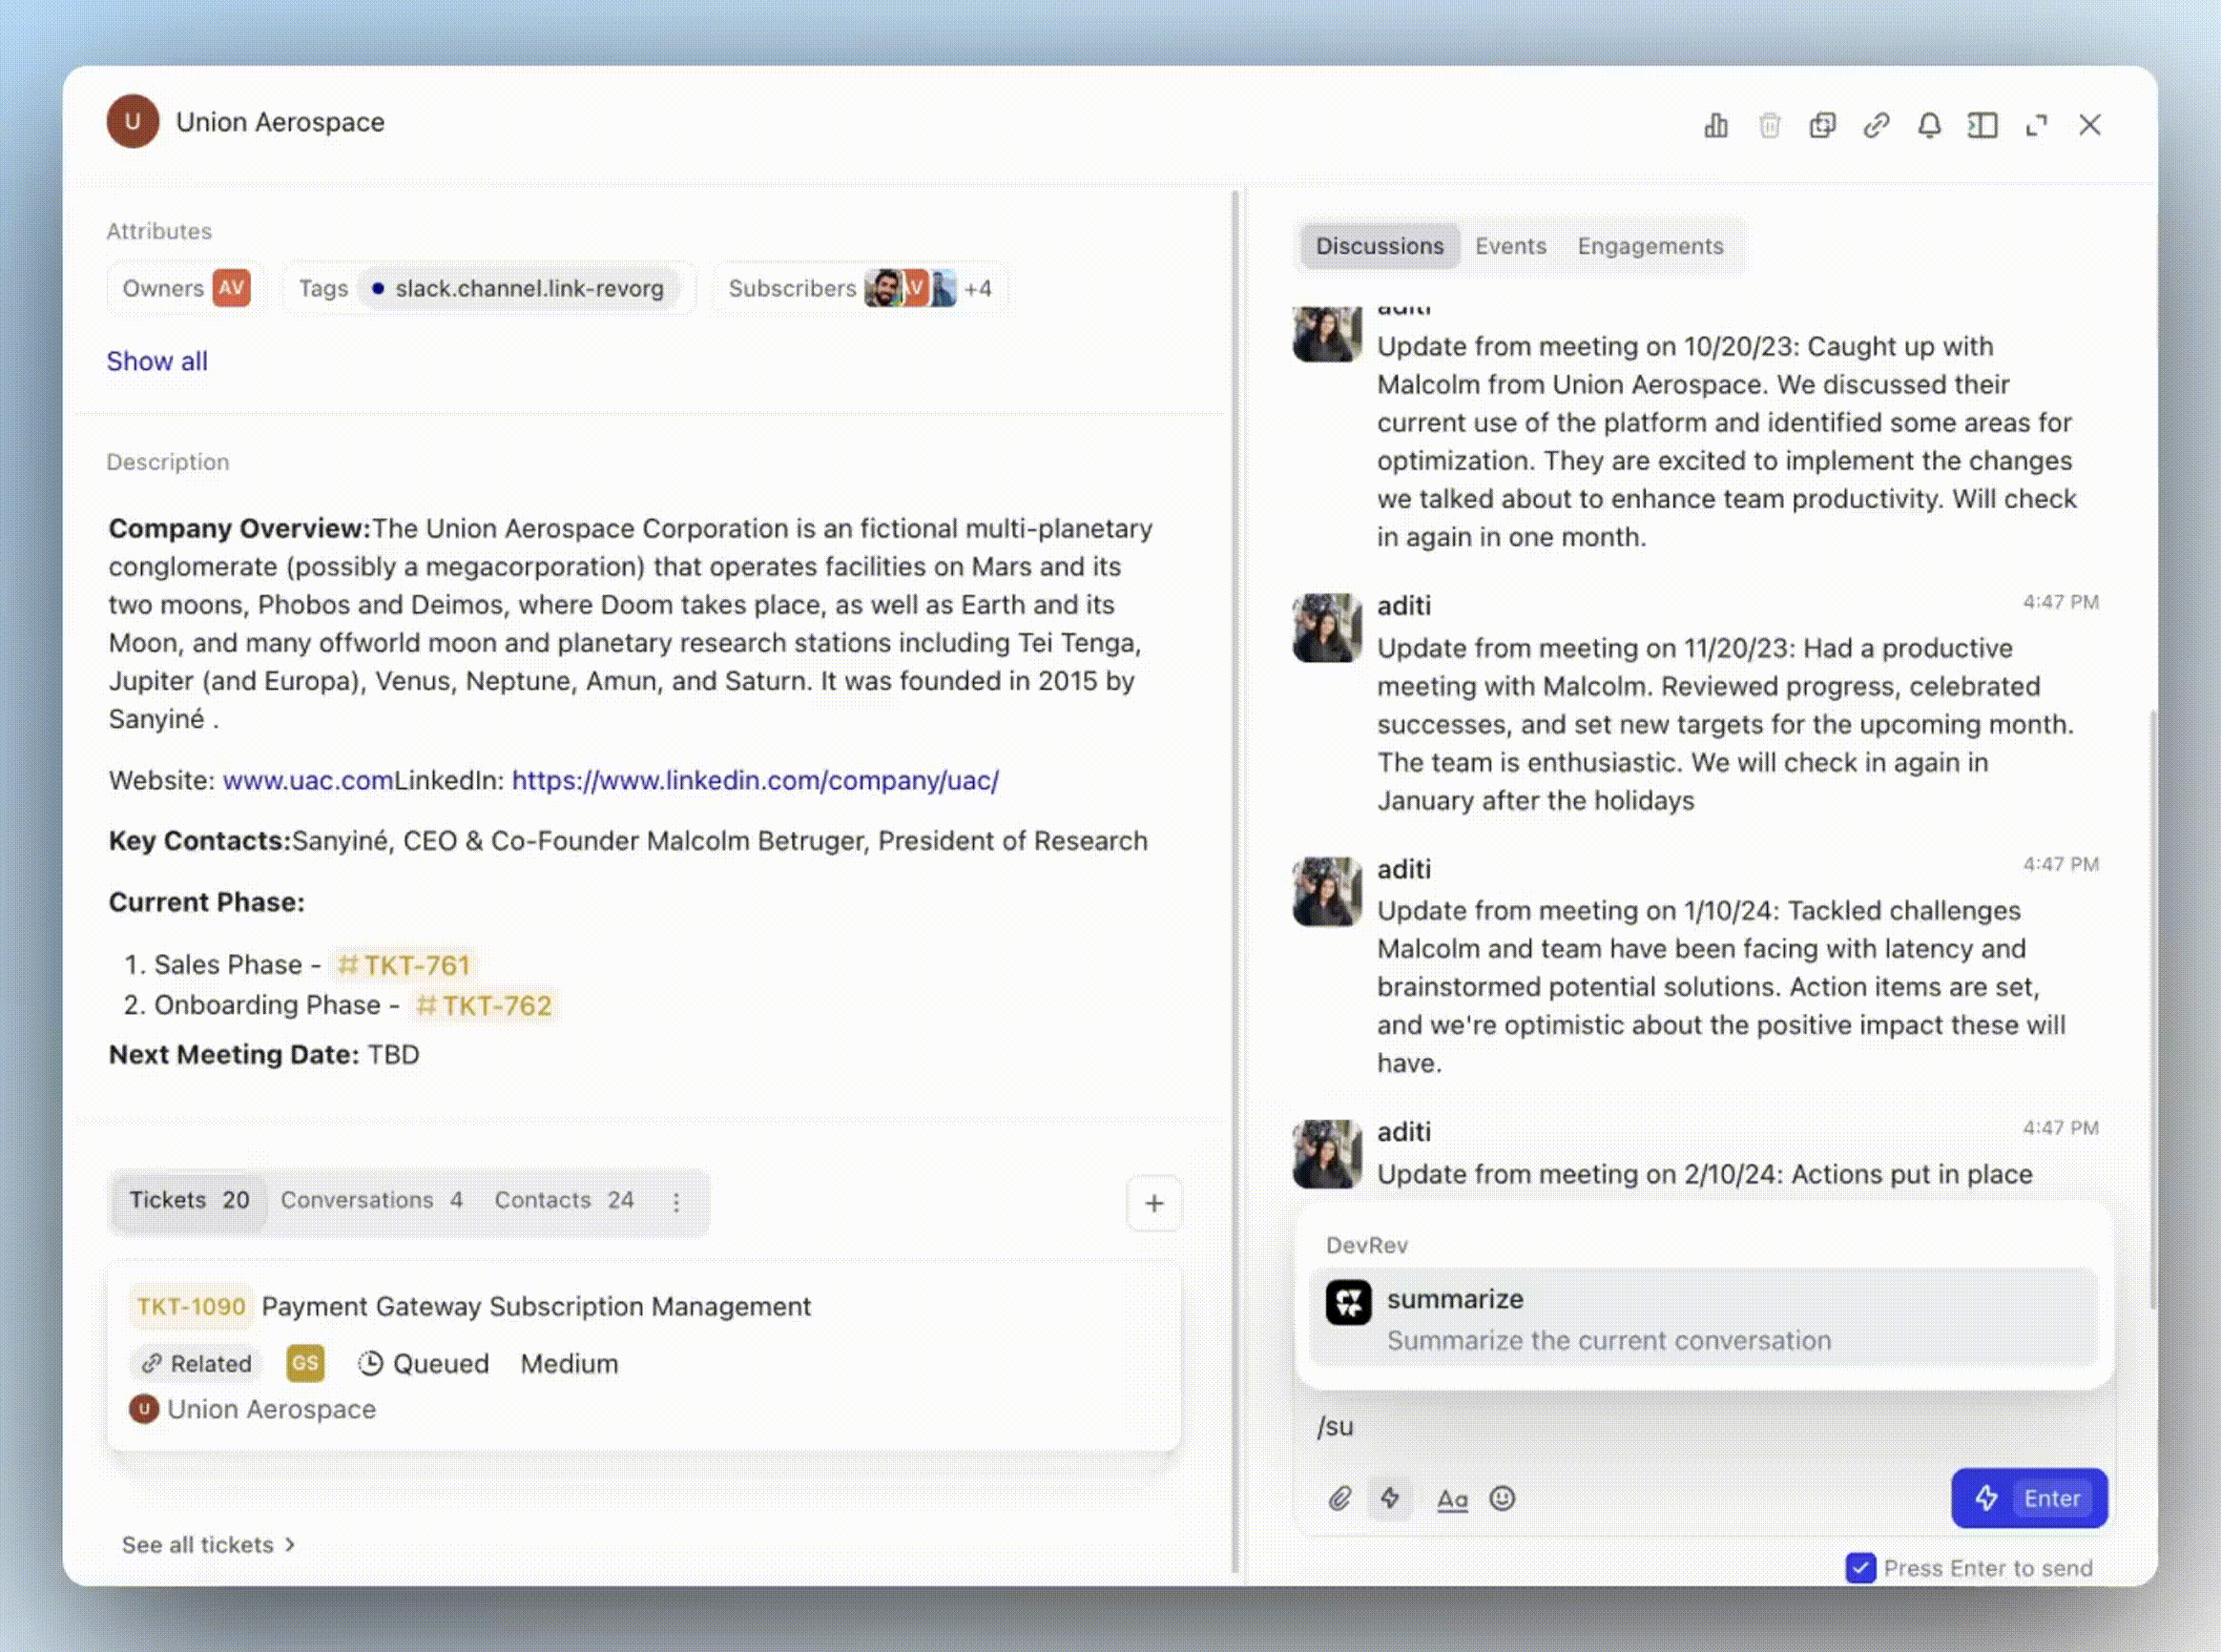Click the discussions panel scrollbar
Viewport: 2221px width, 1652px height.
click(2152, 1010)
